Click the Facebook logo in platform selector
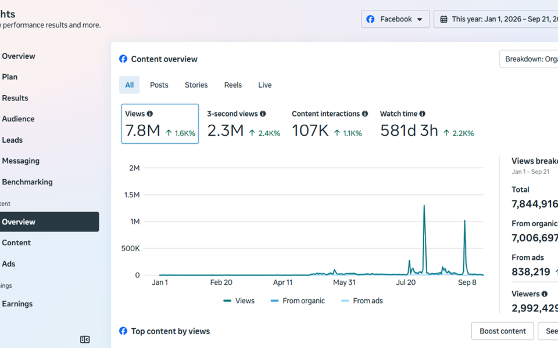The height and width of the screenshot is (348, 558). [370, 19]
